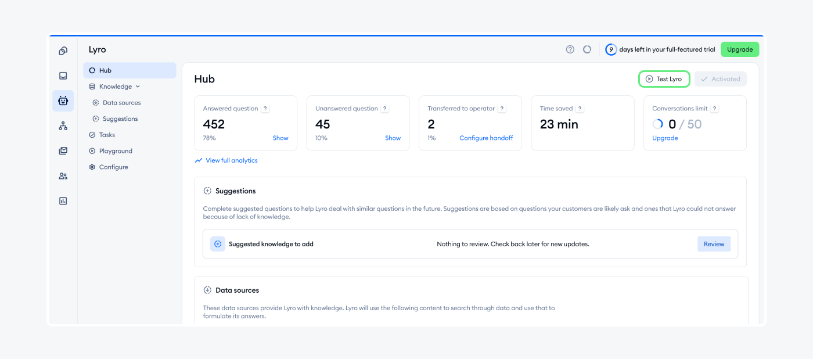
Task: Click the Data sources section heading icon
Action: pyautogui.click(x=207, y=290)
